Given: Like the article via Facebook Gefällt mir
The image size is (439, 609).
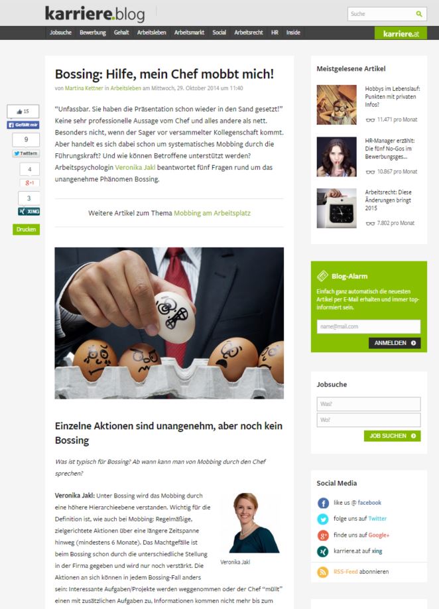Looking at the screenshot, I should click(x=23, y=125).
